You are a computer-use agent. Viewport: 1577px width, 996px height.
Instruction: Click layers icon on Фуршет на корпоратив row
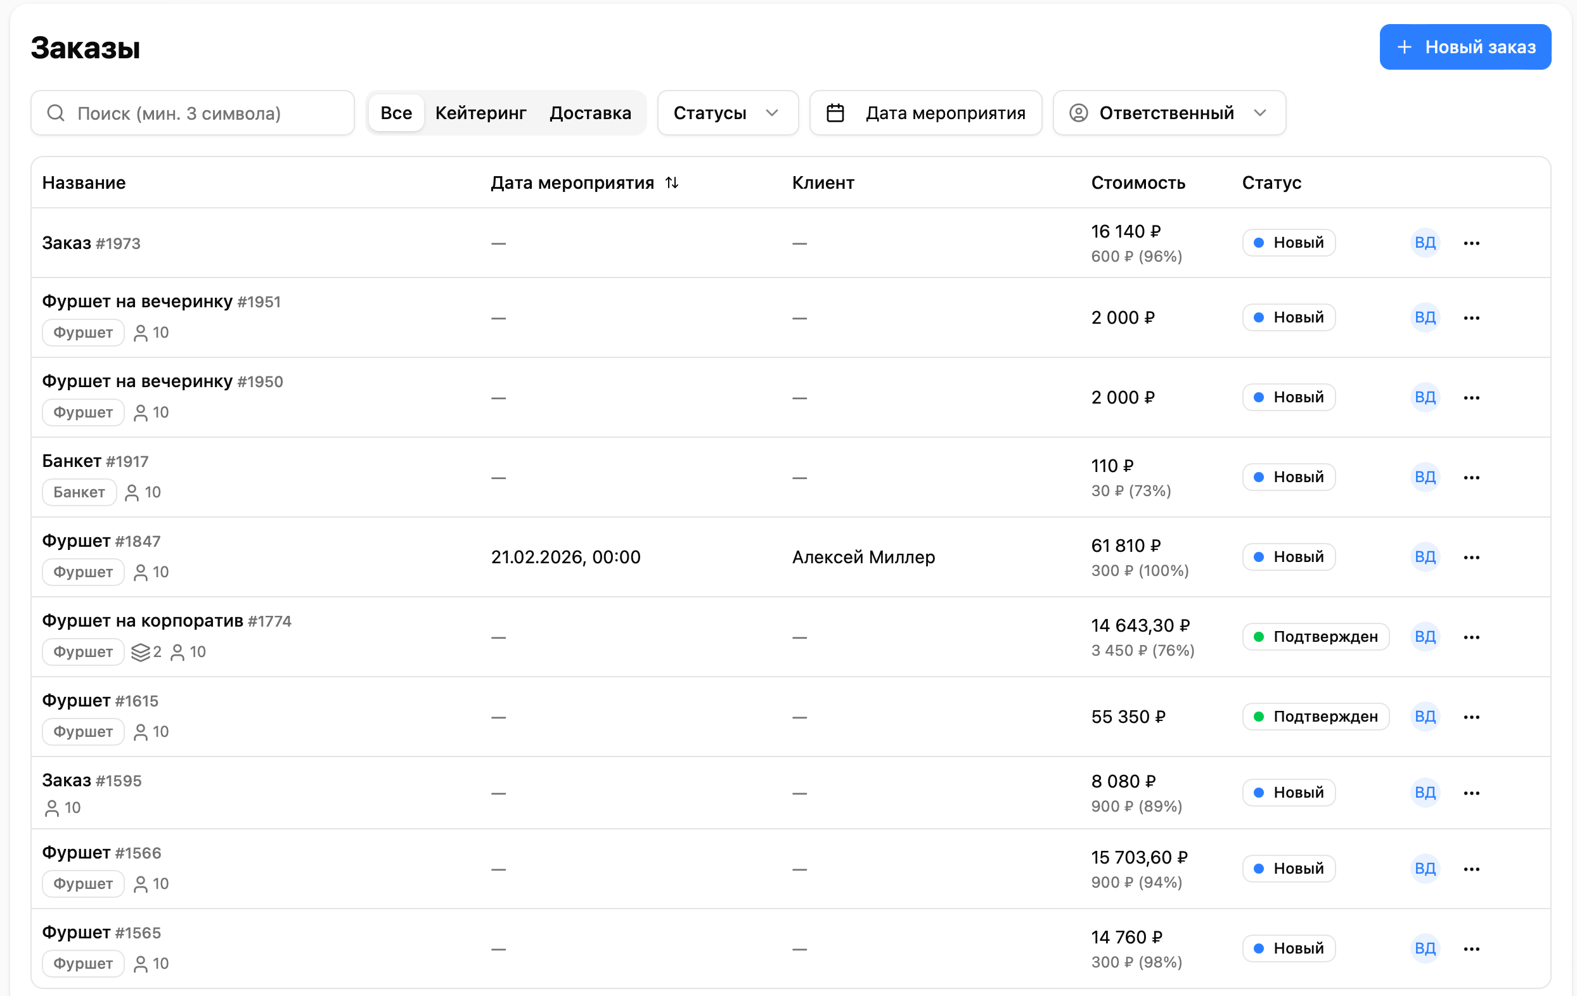click(140, 652)
